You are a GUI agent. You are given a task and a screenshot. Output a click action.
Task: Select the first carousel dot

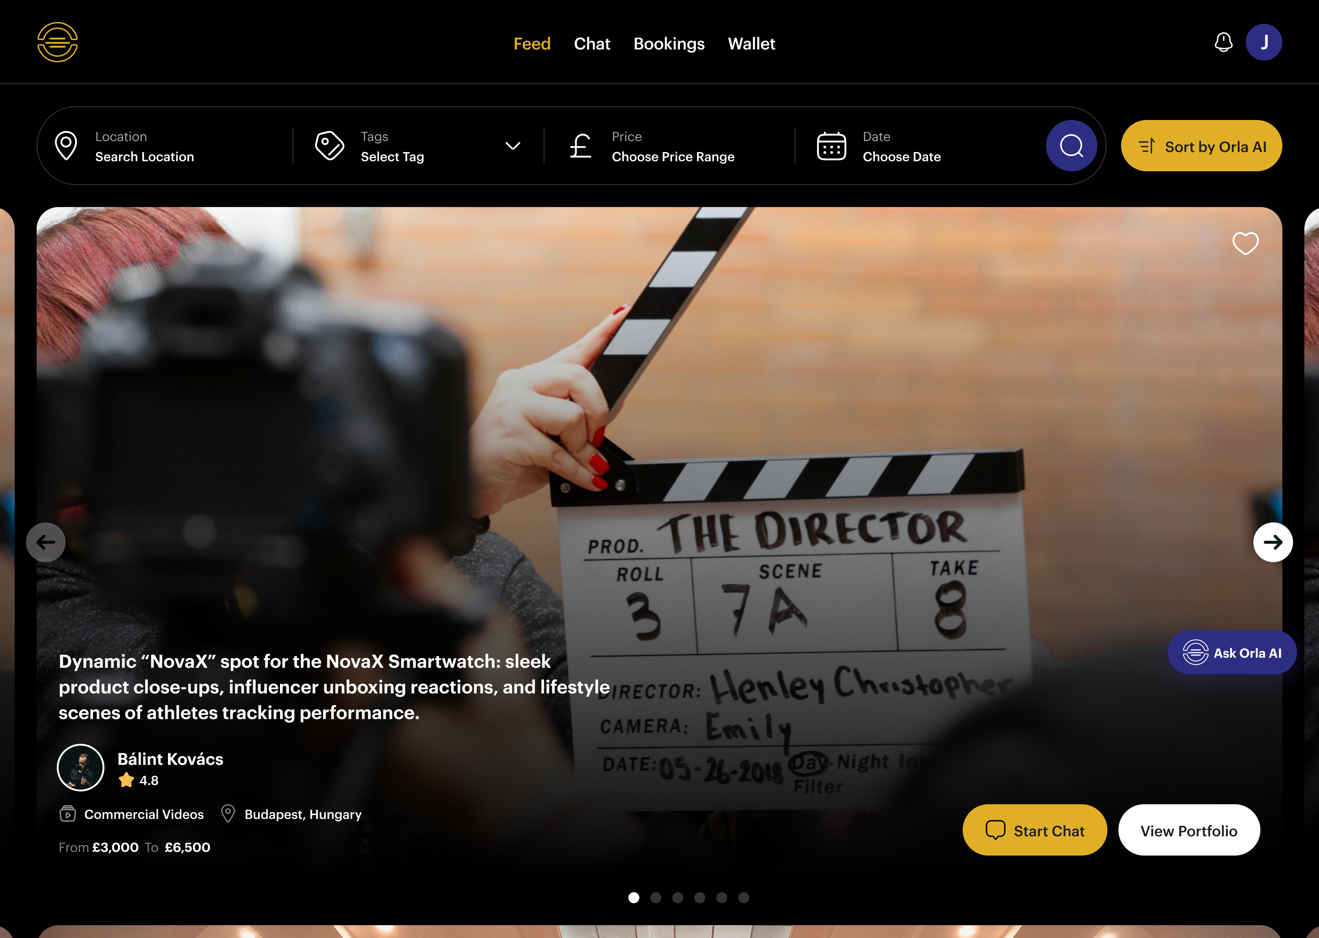[634, 898]
